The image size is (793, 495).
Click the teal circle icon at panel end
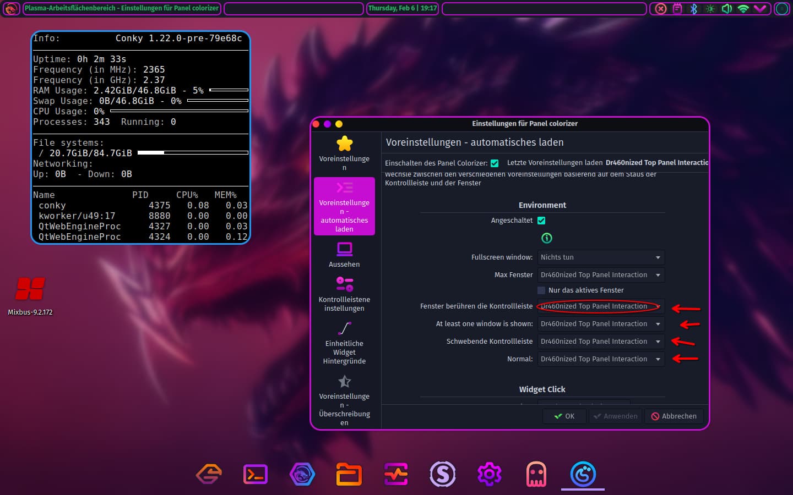pos(781,8)
